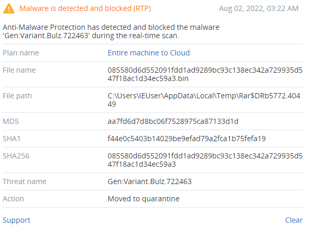Click the file path value in Temp folder
This screenshot has width=309, height=228.
[204, 100]
